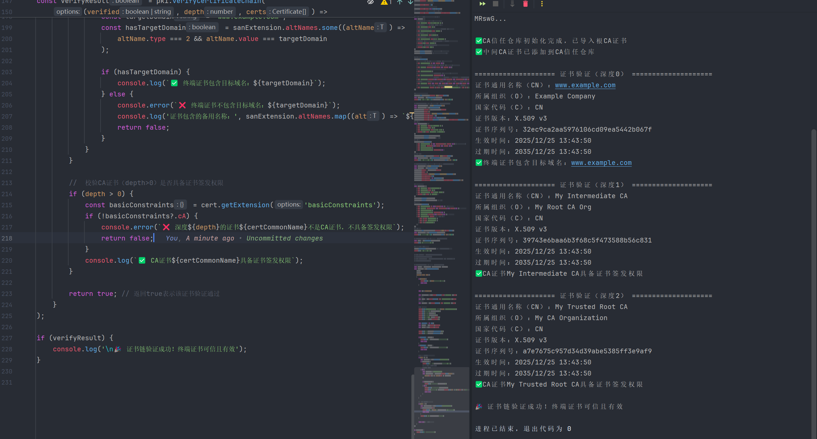817x439 pixels.
Task: Place cursor on 'return true;' line 223
Action: 93,294
